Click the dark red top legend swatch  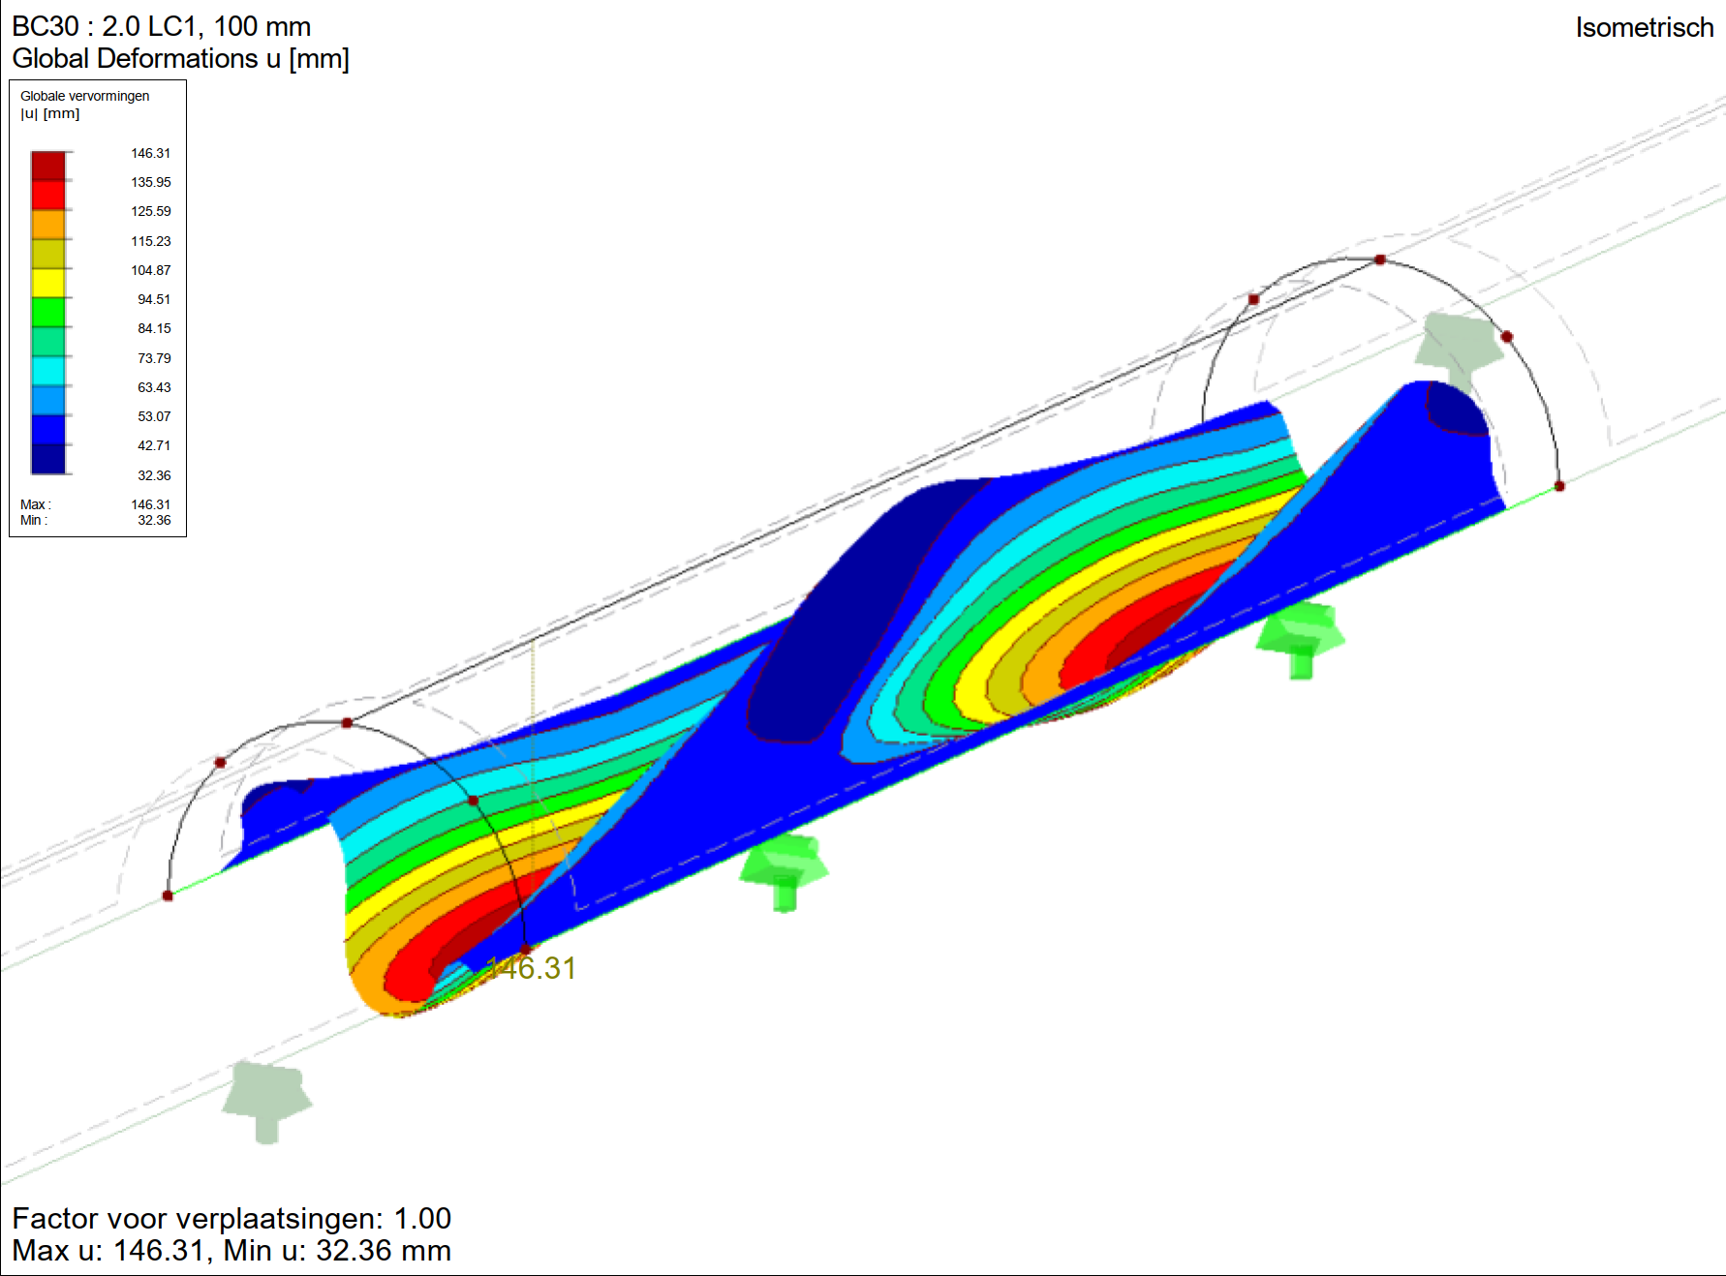[x=48, y=166]
